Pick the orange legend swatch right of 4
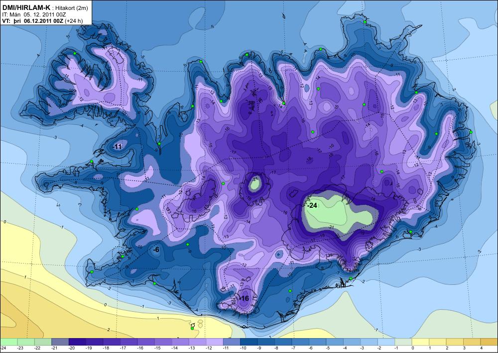The width and height of the screenshot is (498, 353). [x=490, y=342]
